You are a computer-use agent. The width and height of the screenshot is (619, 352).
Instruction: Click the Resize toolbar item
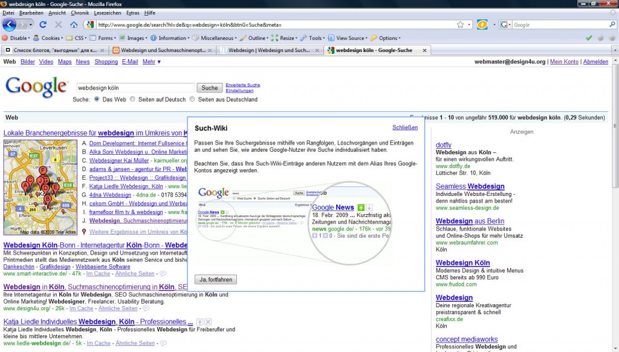point(285,38)
